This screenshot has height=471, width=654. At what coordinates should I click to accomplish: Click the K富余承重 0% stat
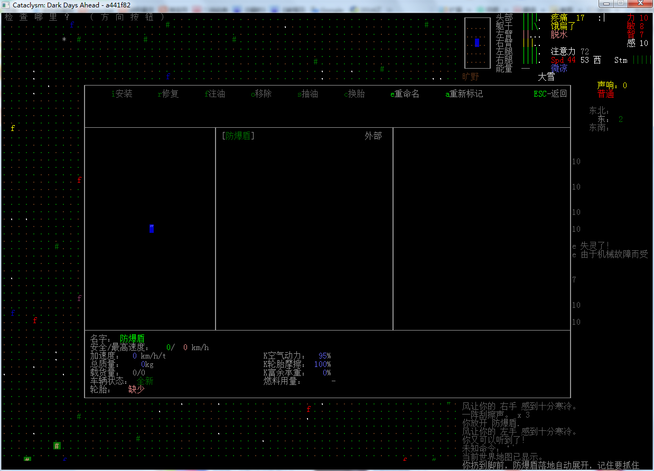[x=297, y=373]
